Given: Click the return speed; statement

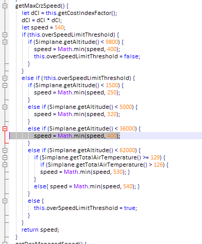Looking at the screenshot, I should point(40,230).
